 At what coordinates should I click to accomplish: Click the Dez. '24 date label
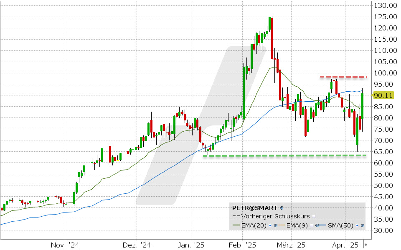(x=137, y=245)
